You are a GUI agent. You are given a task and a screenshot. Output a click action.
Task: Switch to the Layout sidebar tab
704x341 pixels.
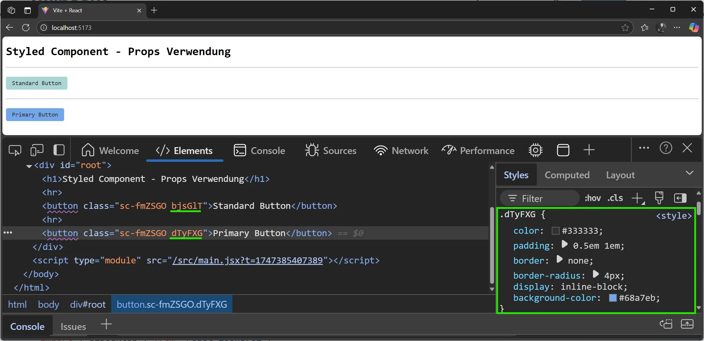pos(620,175)
